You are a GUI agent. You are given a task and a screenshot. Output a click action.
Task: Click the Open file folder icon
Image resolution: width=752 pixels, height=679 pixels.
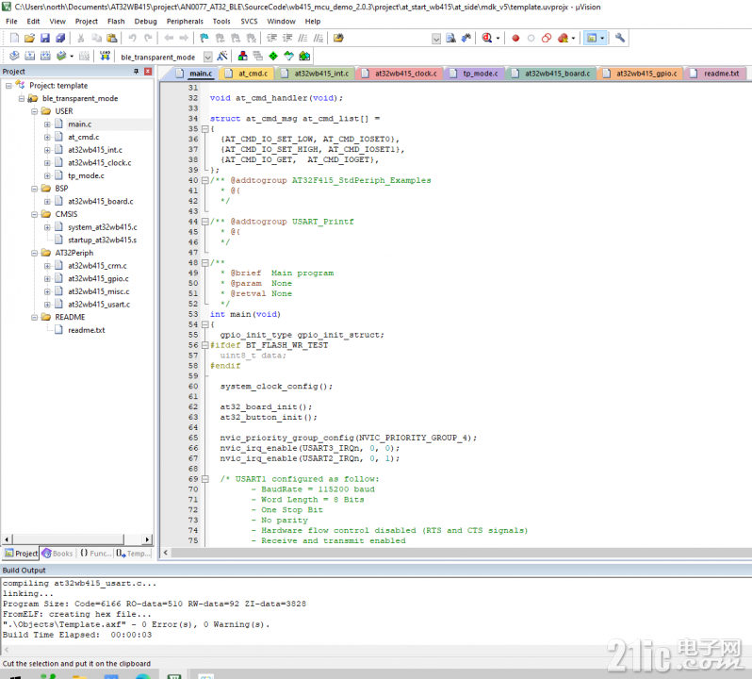pyautogui.click(x=30, y=38)
